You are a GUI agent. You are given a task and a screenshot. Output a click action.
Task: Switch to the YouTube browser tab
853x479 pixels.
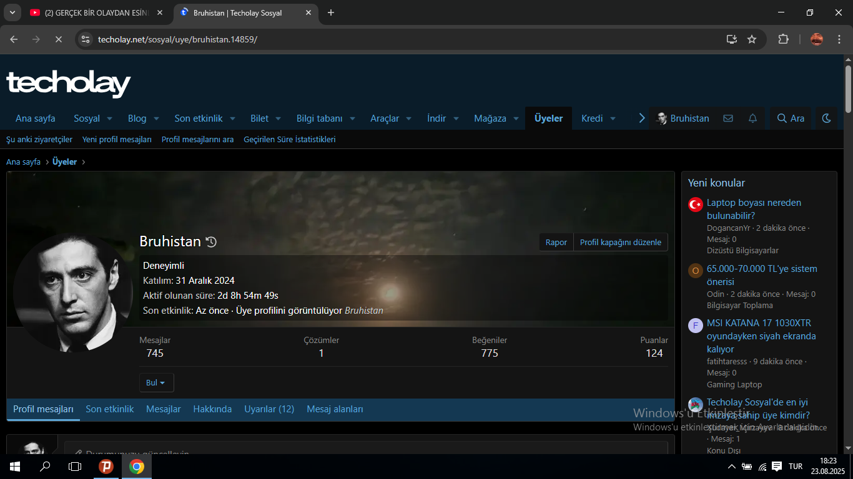[97, 12]
